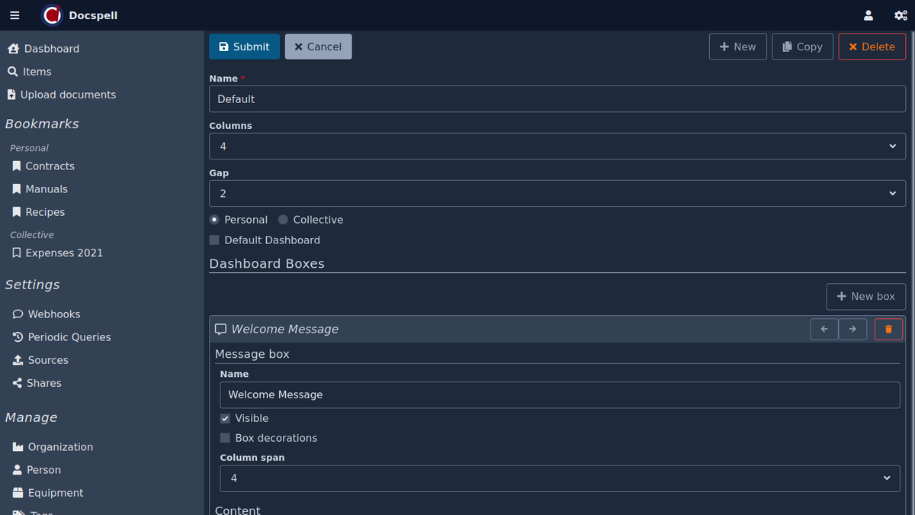Screen dimensions: 915x515
Task: Go to Items in the sidebar
Action: coord(37,72)
